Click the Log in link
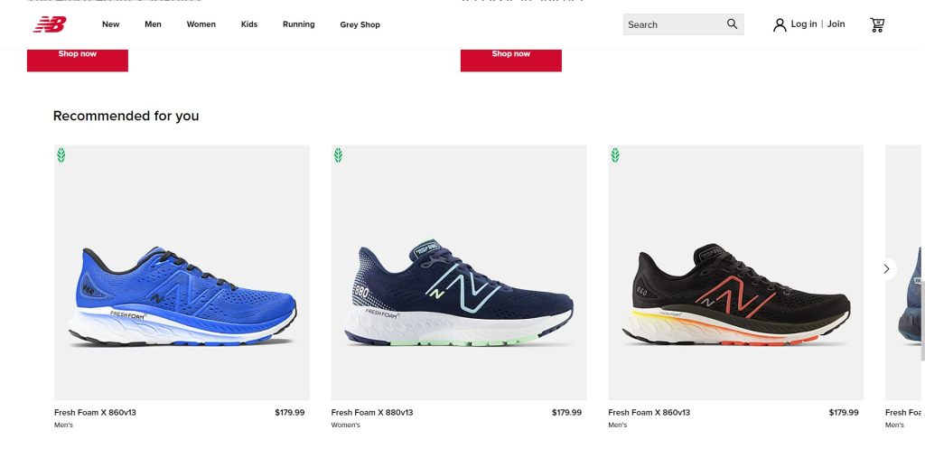The image size is (925, 449). pos(804,24)
